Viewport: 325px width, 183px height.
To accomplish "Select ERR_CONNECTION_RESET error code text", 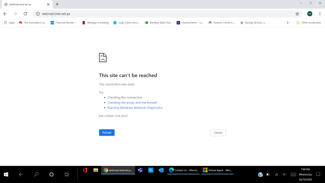I will (114, 116).
